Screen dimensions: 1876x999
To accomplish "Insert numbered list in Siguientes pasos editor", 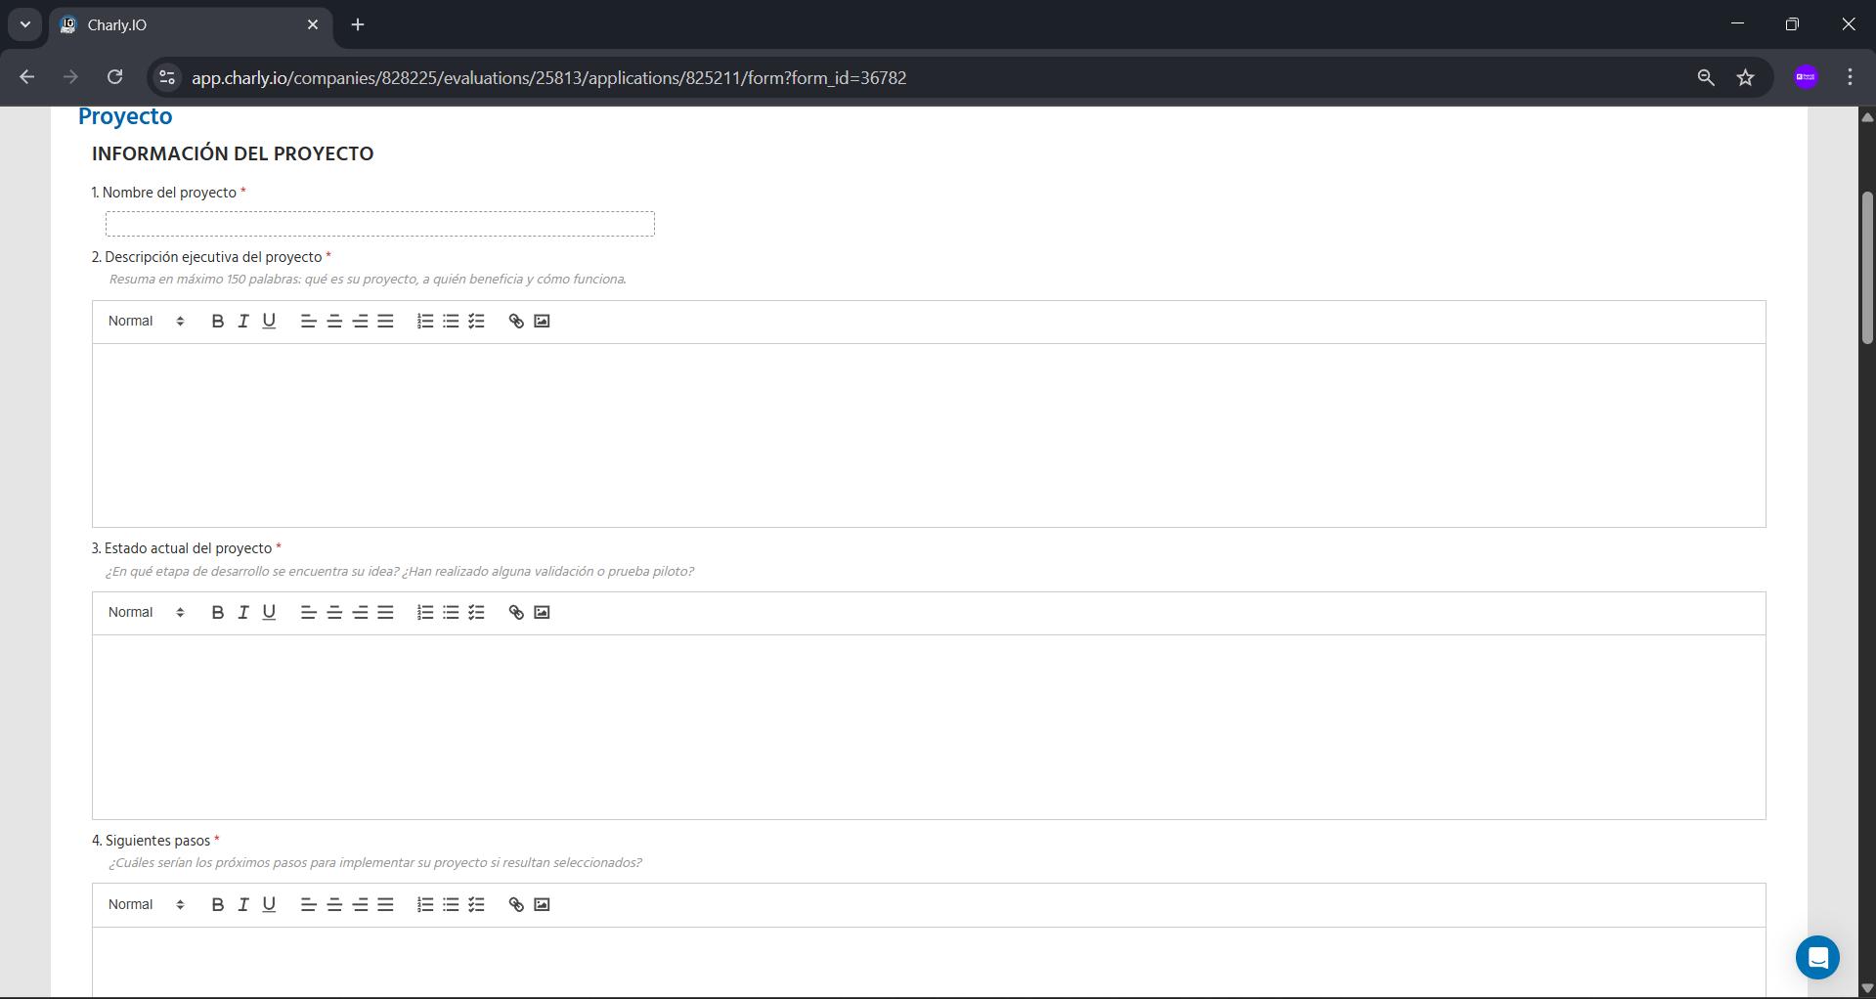I will [425, 904].
